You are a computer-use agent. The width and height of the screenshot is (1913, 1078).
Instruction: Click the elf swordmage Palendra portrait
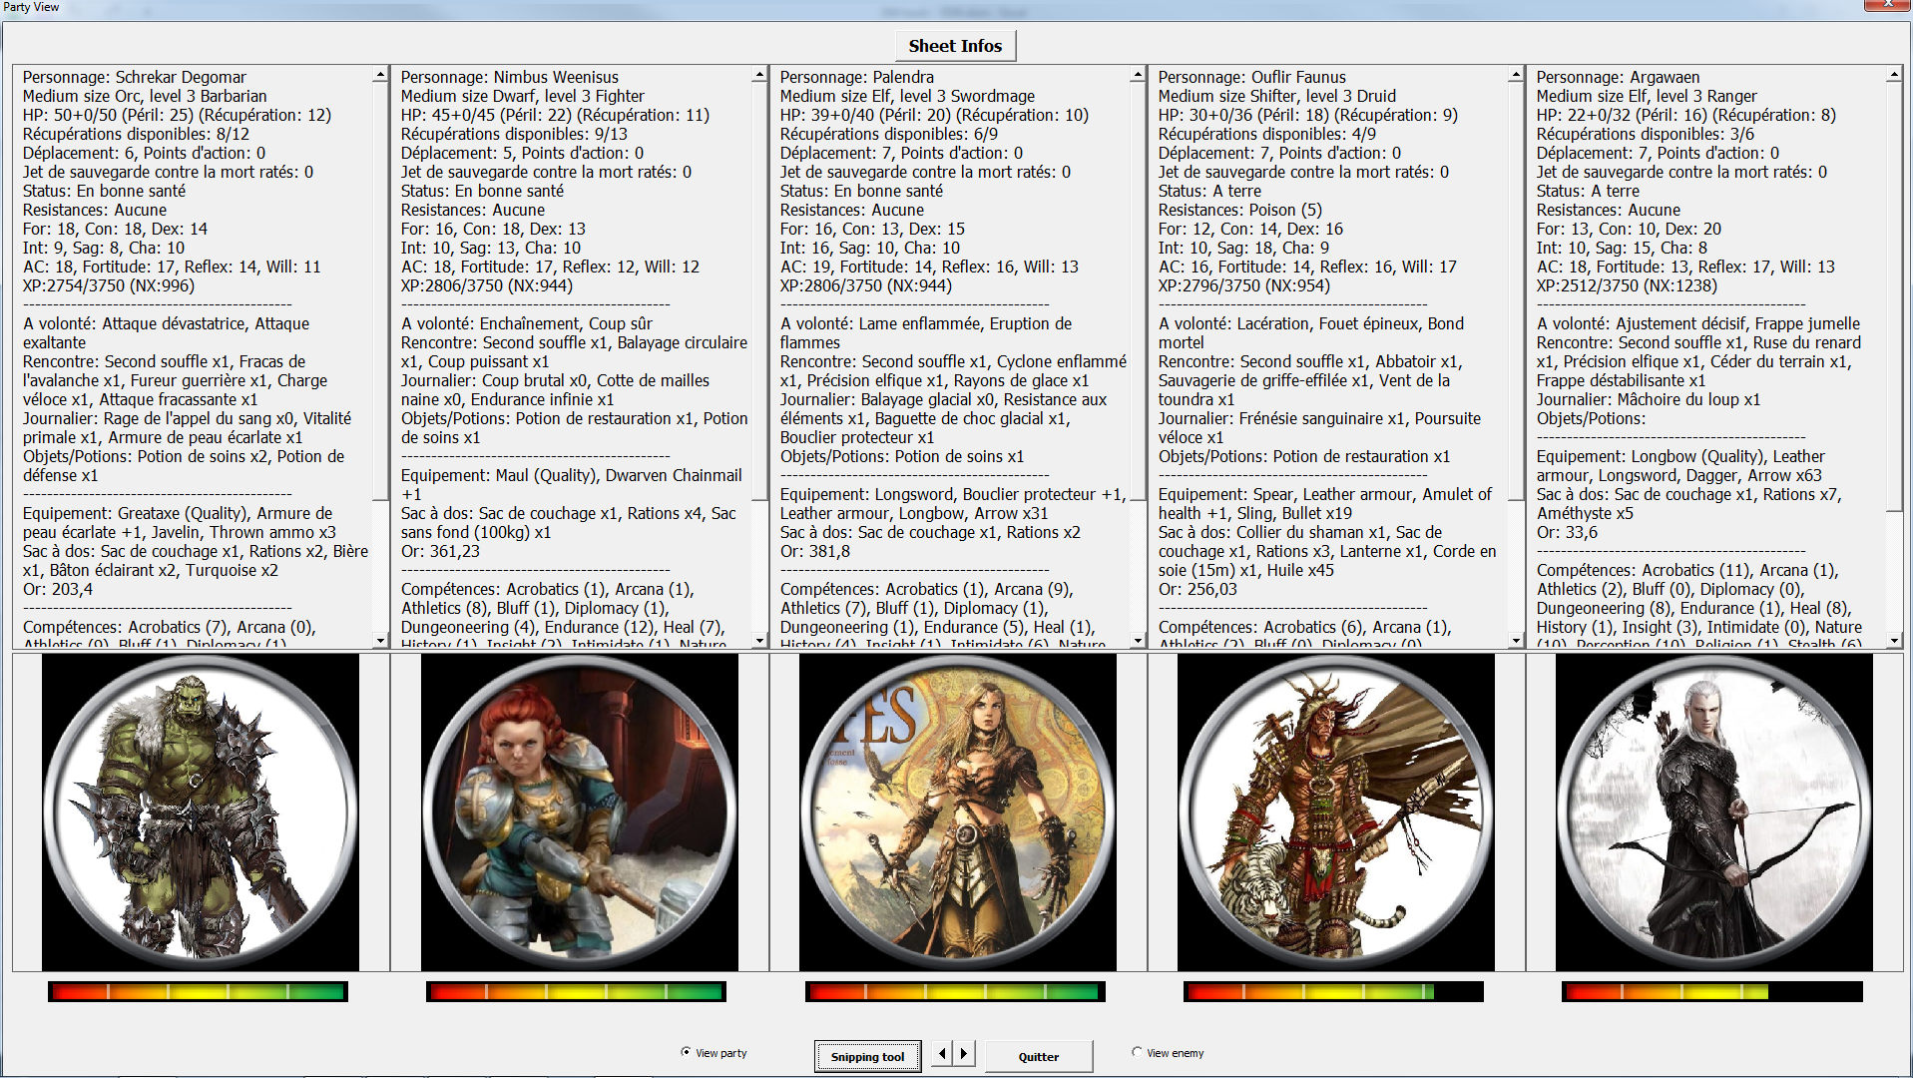958,812
